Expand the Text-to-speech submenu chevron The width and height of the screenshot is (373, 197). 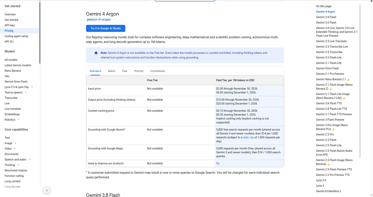tap(26, 92)
